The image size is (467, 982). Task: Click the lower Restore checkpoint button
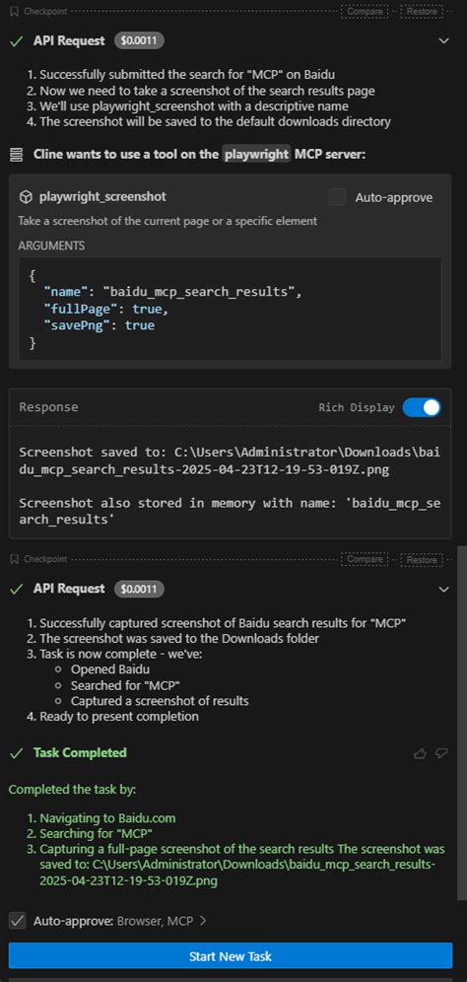(x=422, y=559)
